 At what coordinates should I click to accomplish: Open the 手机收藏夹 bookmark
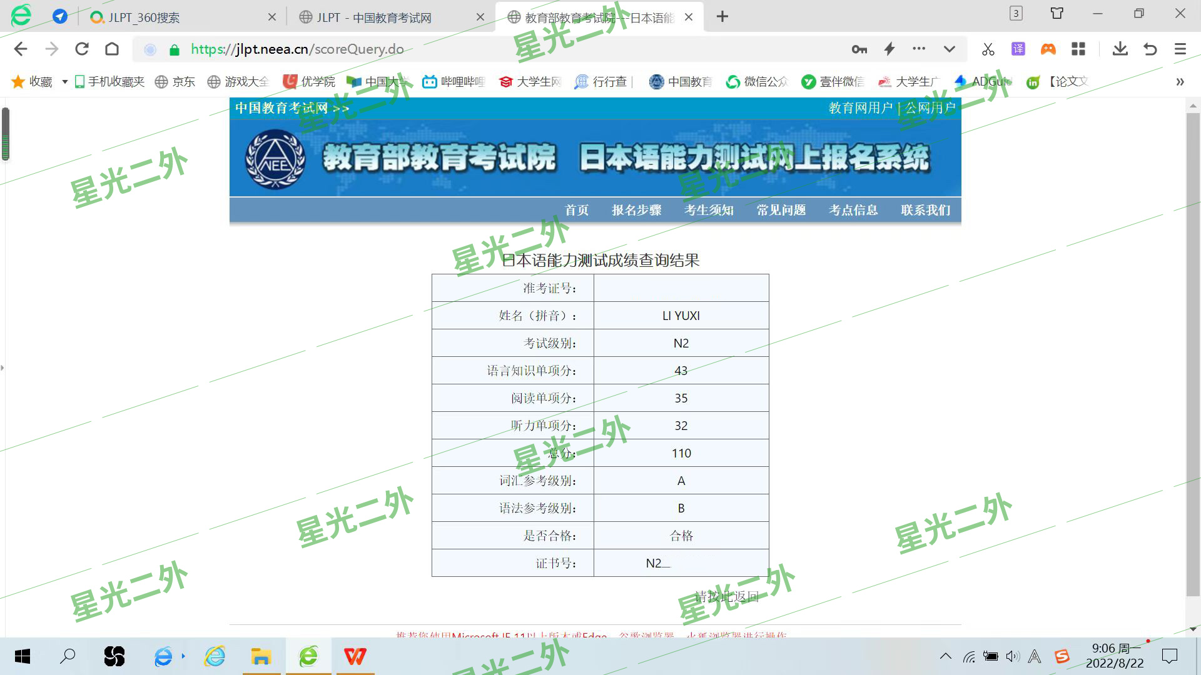tap(109, 82)
